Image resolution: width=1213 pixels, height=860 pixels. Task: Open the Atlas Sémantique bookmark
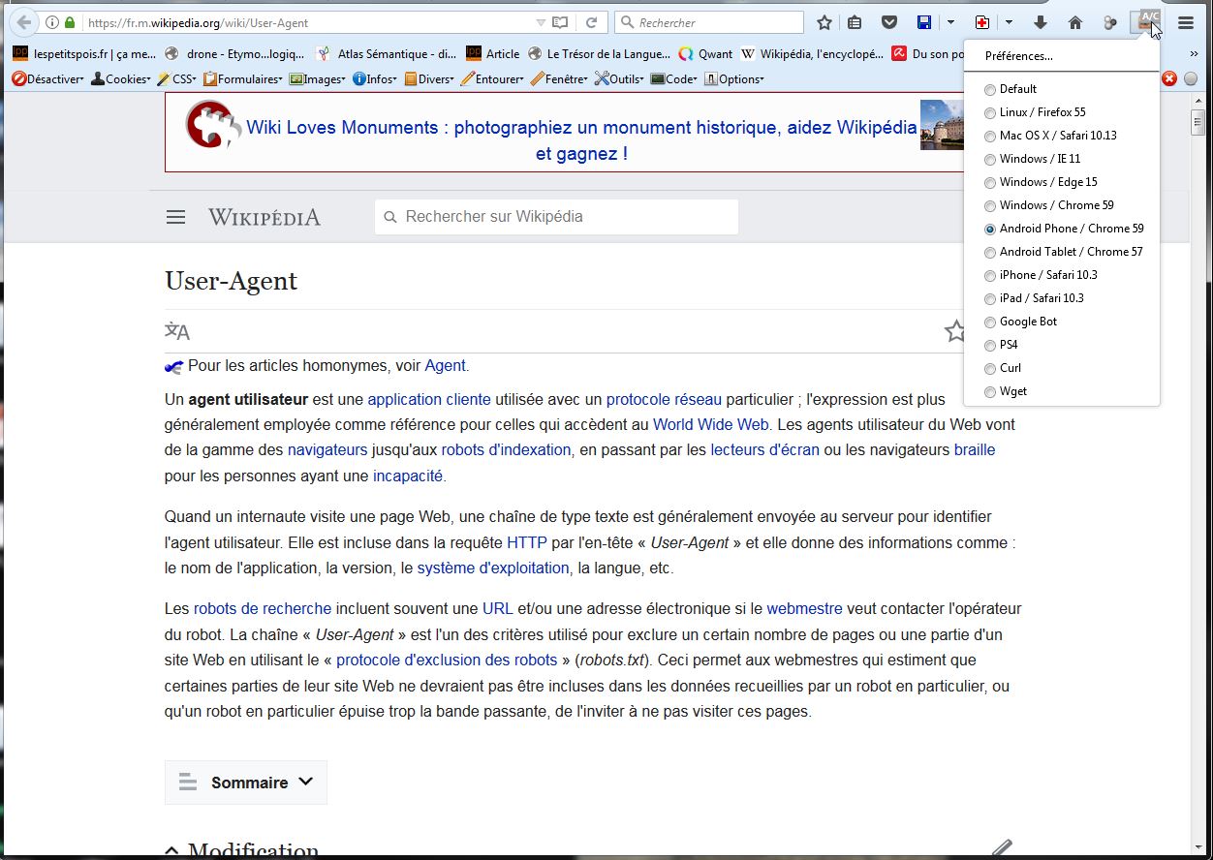(x=386, y=54)
